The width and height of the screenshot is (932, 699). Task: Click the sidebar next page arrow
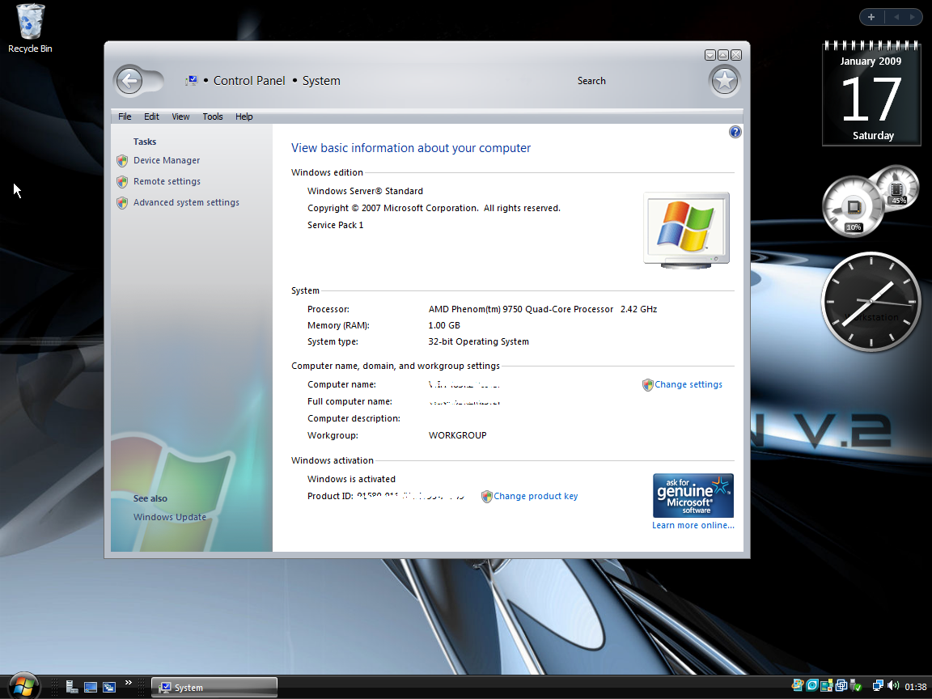point(912,17)
